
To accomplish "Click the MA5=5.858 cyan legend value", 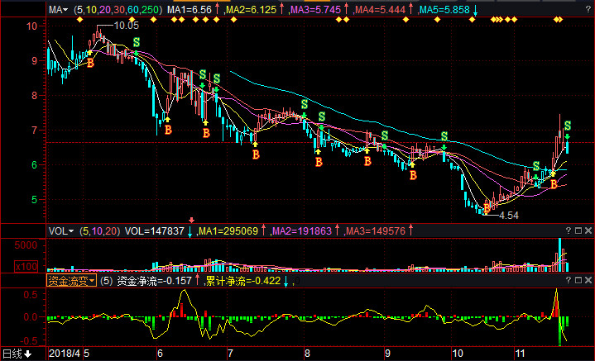I will point(444,9).
